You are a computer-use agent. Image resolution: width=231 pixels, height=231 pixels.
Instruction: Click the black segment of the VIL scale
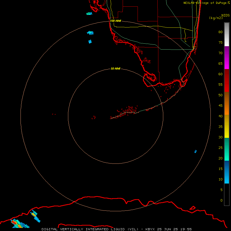click(x=227, y=195)
